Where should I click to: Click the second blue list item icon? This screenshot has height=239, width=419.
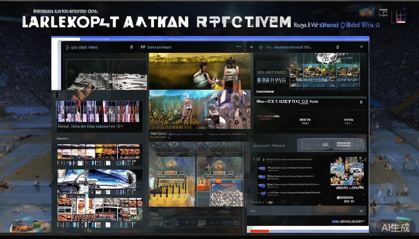pos(262,177)
